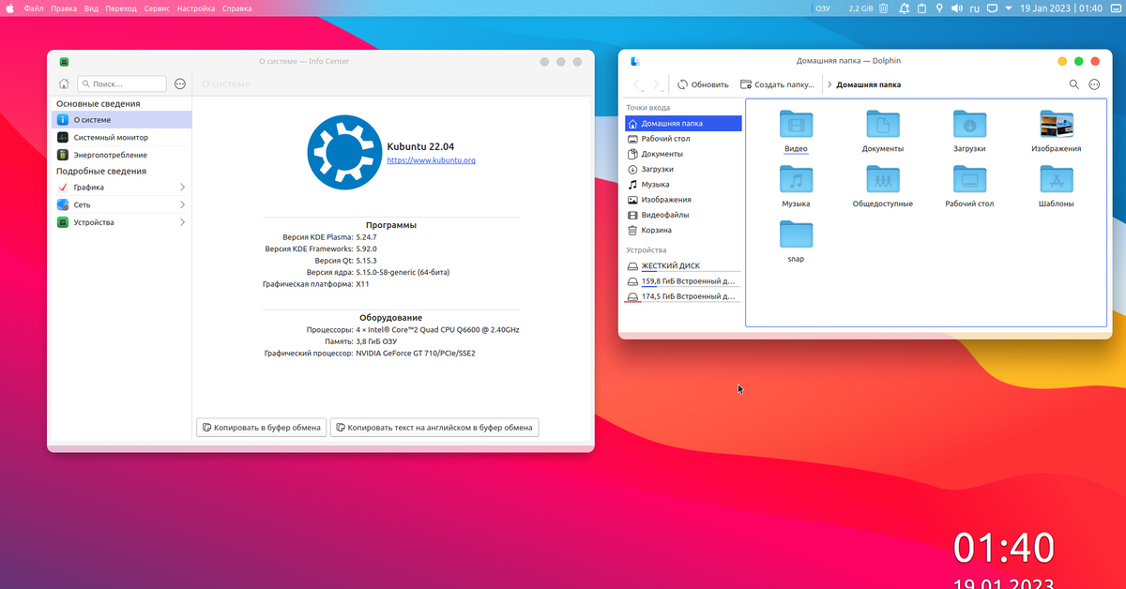Screen dimensions: 1126x589
Task: Open Info Center's three-dot options menu
Action: 180,84
